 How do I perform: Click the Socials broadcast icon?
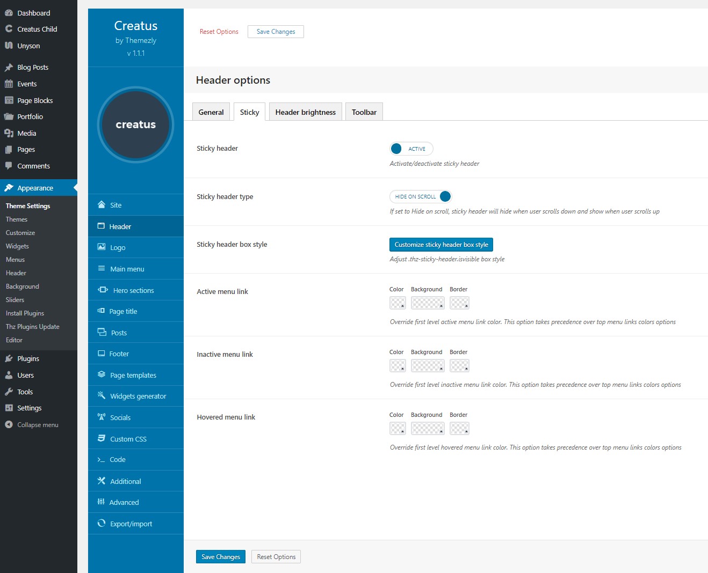click(102, 417)
